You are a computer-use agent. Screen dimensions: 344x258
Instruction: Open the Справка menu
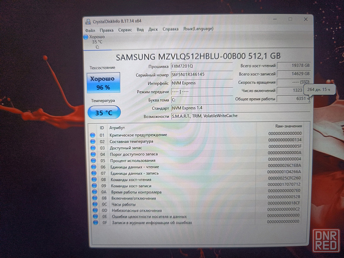[171, 29]
